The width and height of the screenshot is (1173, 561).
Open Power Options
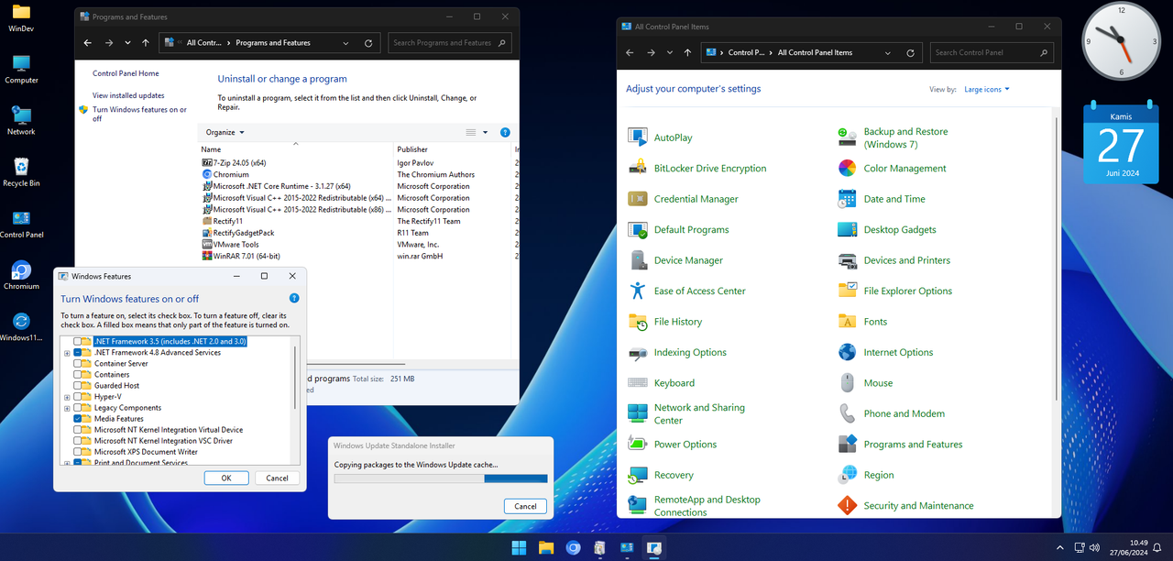tap(673, 445)
